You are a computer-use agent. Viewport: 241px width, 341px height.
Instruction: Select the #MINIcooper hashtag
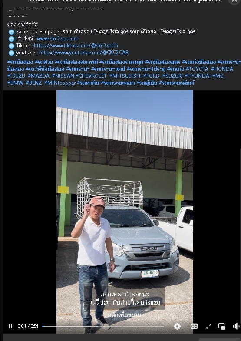click(60, 83)
